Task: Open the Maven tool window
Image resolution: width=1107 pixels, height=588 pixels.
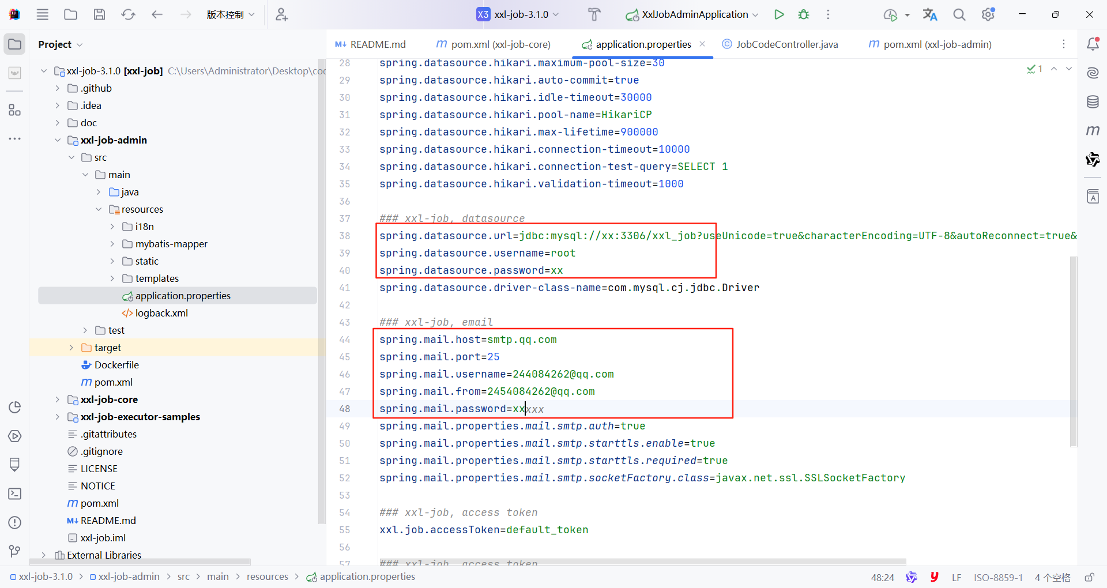Action: (1093, 131)
